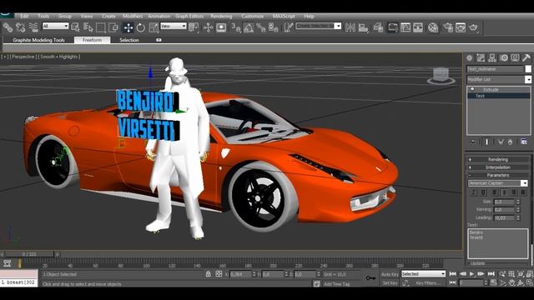Toggle Auto Key mode

(390, 274)
